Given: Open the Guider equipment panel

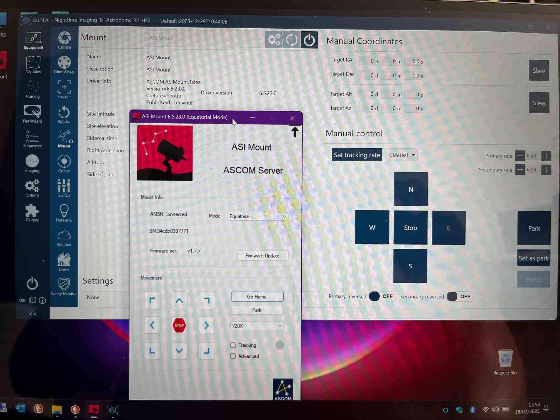Looking at the screenshot, I should click(x=64, y=164).
